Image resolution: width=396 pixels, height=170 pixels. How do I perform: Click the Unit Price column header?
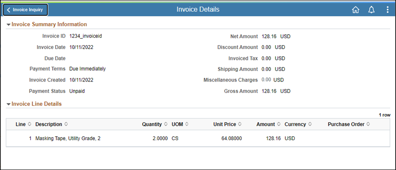(x=225, y=124)
